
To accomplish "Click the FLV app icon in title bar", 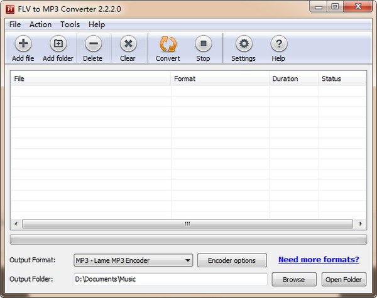I will coord(10,9).
